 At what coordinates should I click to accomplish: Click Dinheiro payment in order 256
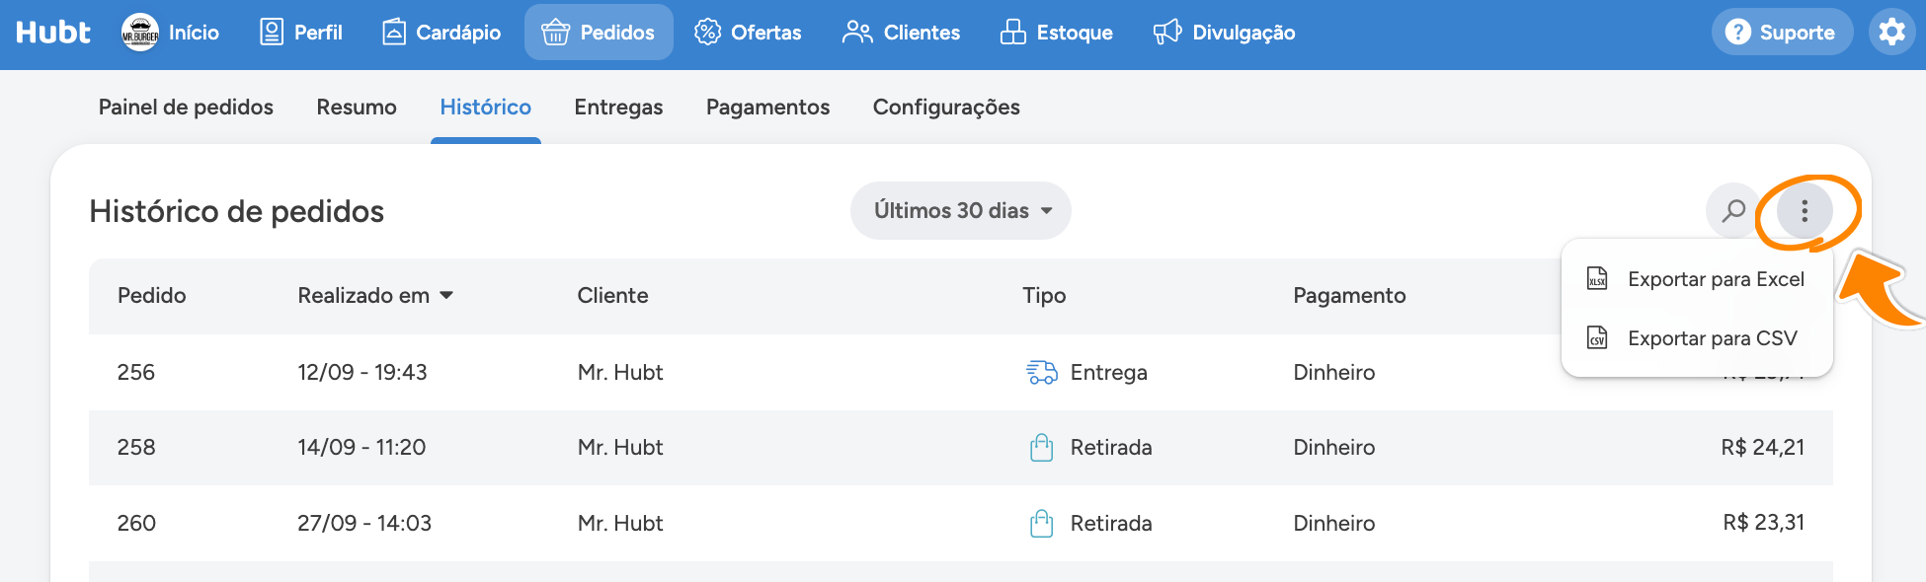(1334, 372)
